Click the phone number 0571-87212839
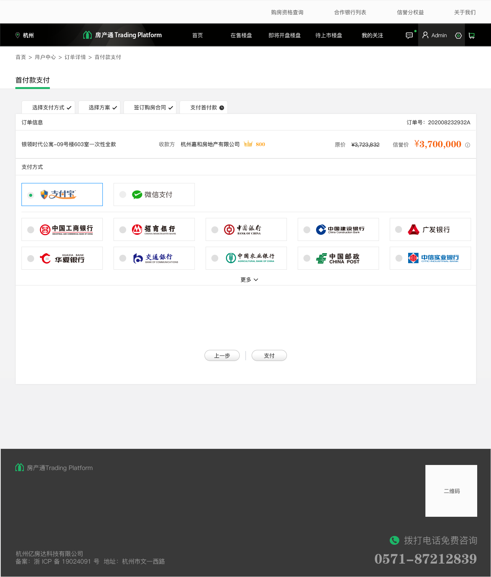Screen dimensions: 491x577 click(425, 559)
